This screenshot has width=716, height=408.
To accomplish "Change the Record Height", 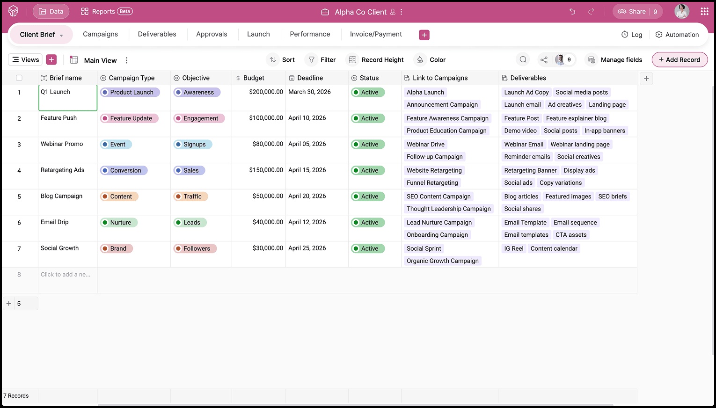I will tap(375, 60).
